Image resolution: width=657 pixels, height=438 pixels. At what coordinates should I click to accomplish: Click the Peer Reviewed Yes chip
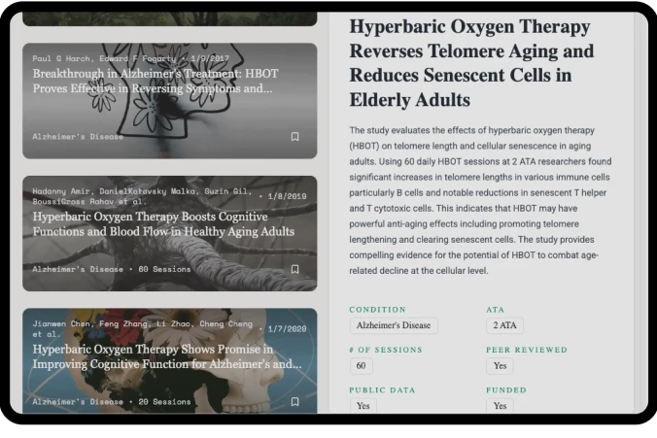click(500, 366)
